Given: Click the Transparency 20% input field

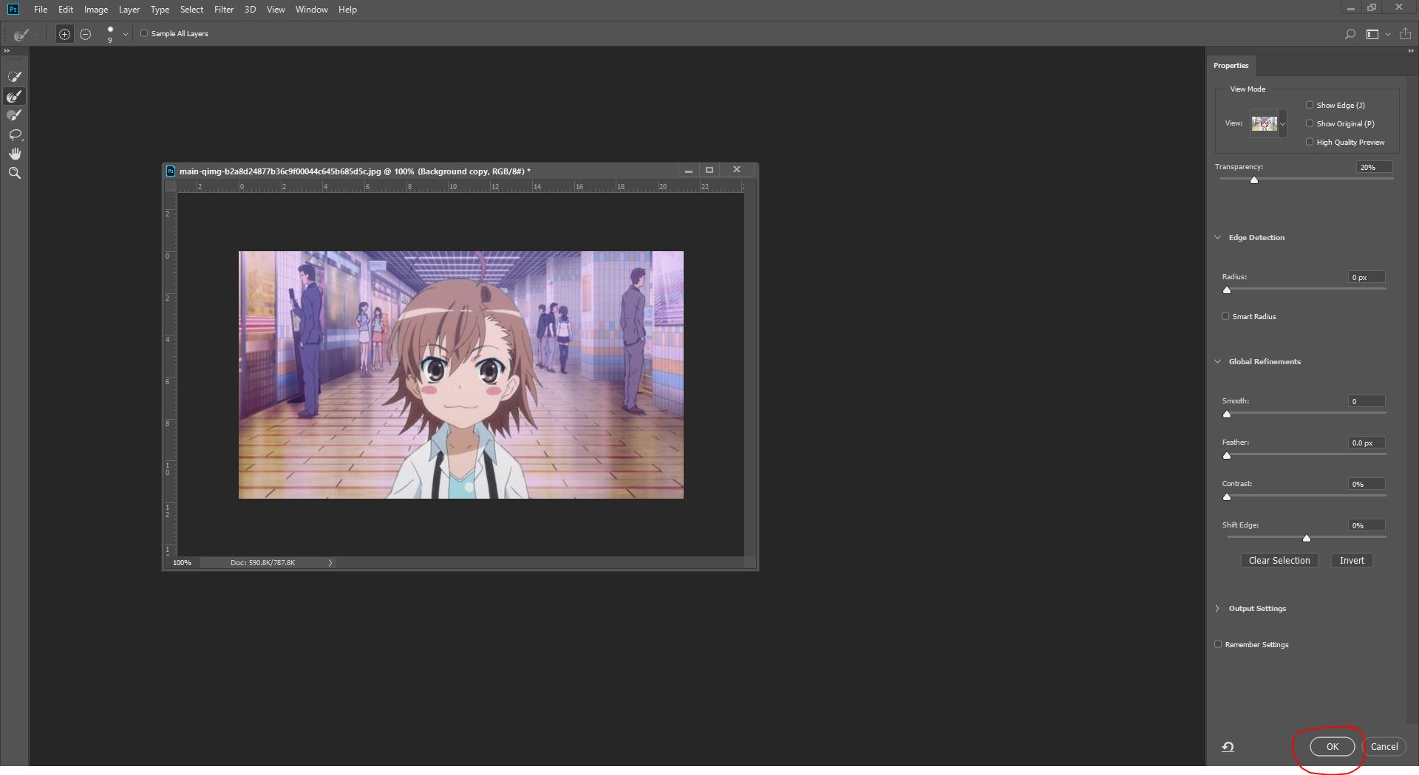Looking at the screenshot, I should coord(1374,167).
